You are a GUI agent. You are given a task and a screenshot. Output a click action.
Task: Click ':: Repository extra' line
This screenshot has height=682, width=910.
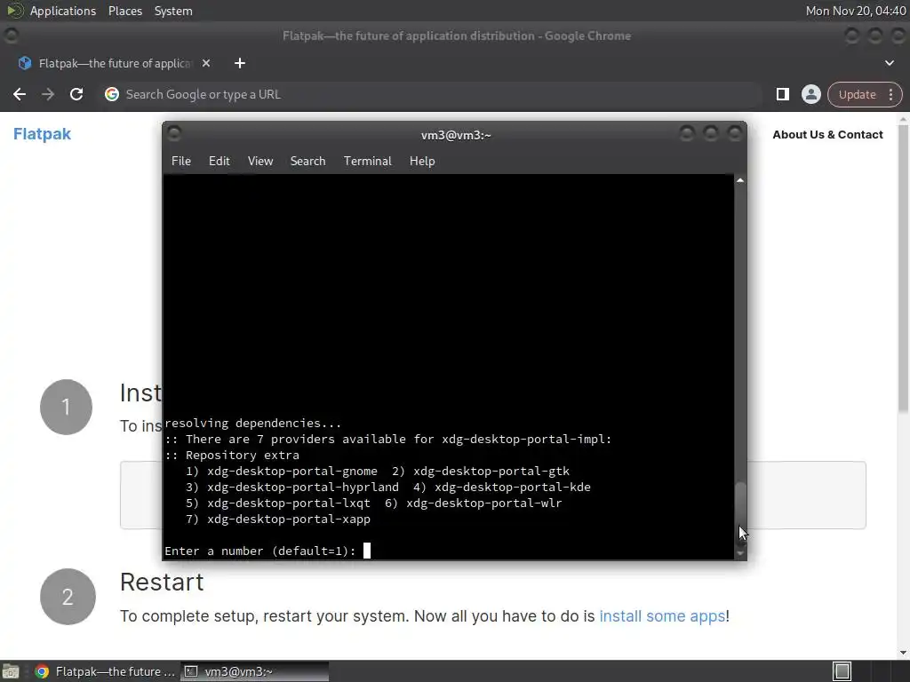(x=232, y=456)
